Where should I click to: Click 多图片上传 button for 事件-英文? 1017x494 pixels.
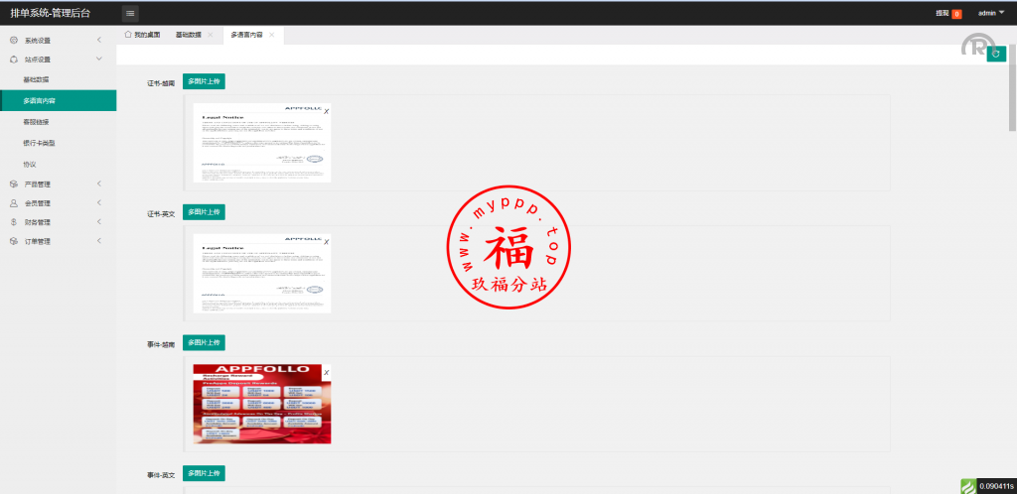(x=204, y=473)
